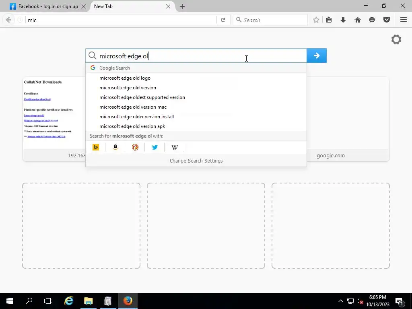Search with the Twitter engine icon
This screenshot has height=309, width=412.
[155, 147]
